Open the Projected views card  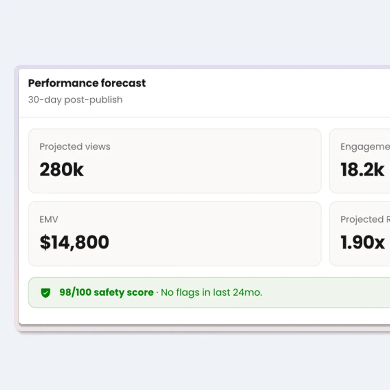(175, 161)
